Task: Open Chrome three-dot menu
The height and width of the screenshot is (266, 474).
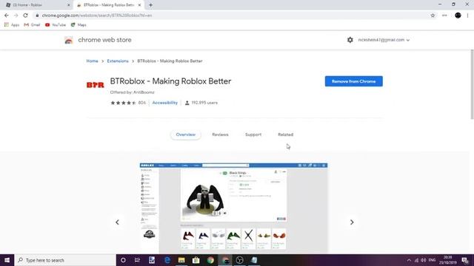Action: (467, 16)
